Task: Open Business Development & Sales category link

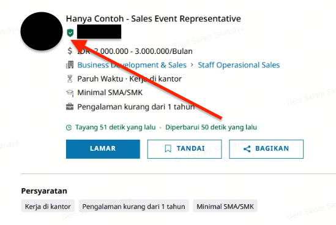Action: 132,65
